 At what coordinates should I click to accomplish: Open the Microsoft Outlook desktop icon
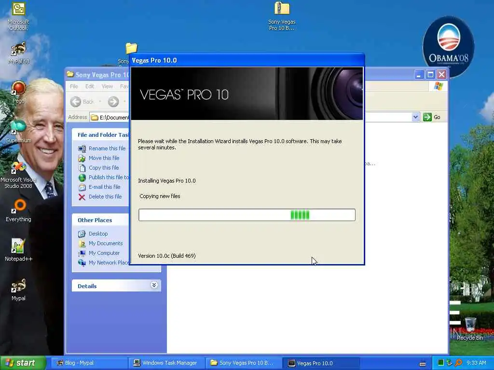(18, 16)
